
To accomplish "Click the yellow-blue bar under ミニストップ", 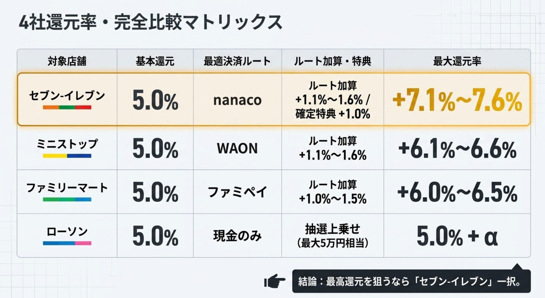I will point(67,156).
